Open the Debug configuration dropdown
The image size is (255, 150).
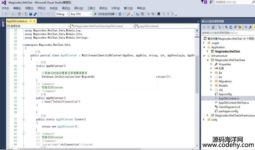tap(62, 14)
